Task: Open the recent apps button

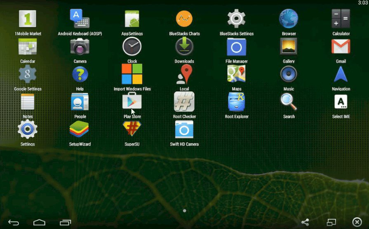Action: (x=66, y=222)
